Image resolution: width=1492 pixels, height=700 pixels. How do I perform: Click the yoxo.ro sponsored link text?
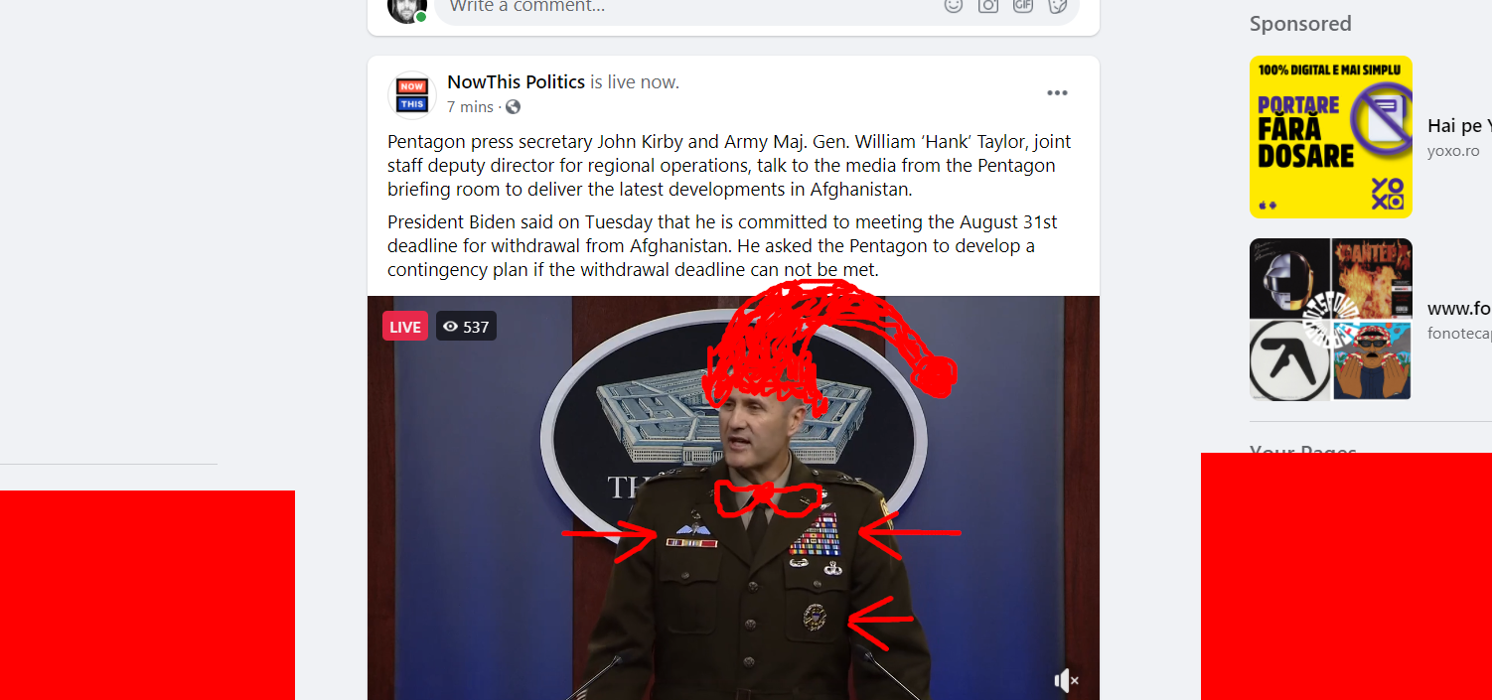pos(1453,151)
